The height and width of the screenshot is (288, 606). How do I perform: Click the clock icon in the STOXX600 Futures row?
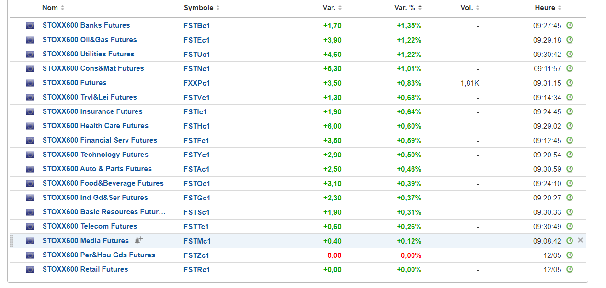pos(570,83)
